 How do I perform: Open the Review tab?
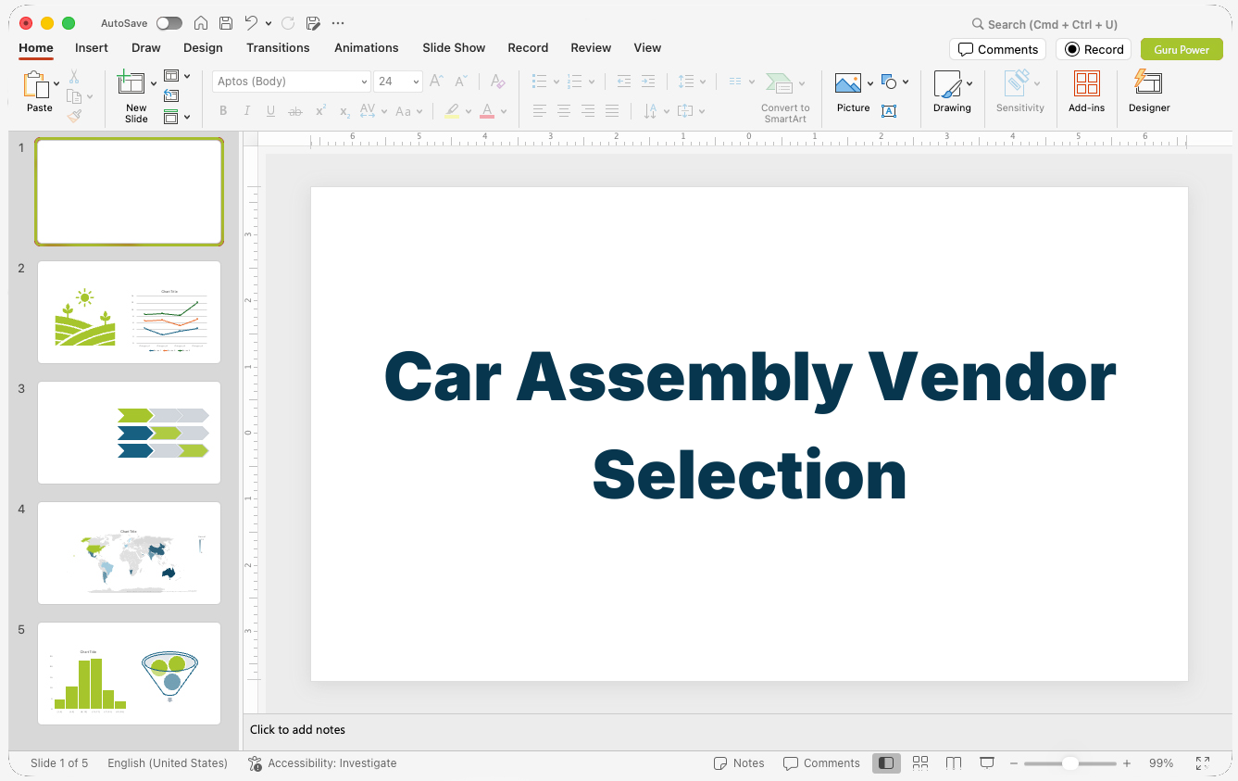tap(591, 47)
